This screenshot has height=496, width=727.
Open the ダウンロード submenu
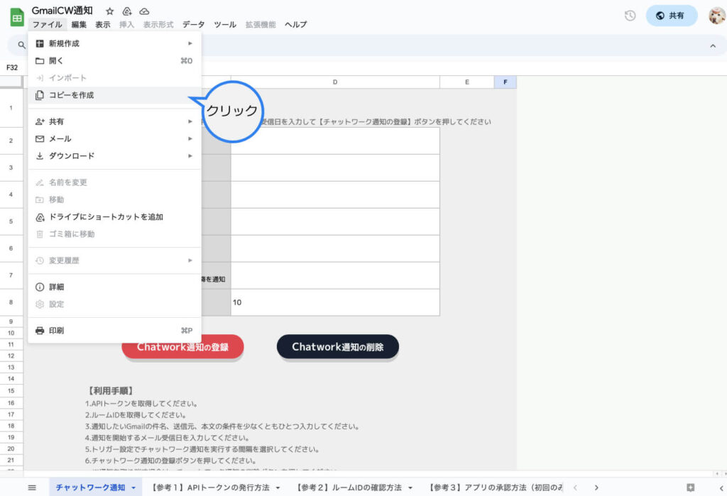114,155
